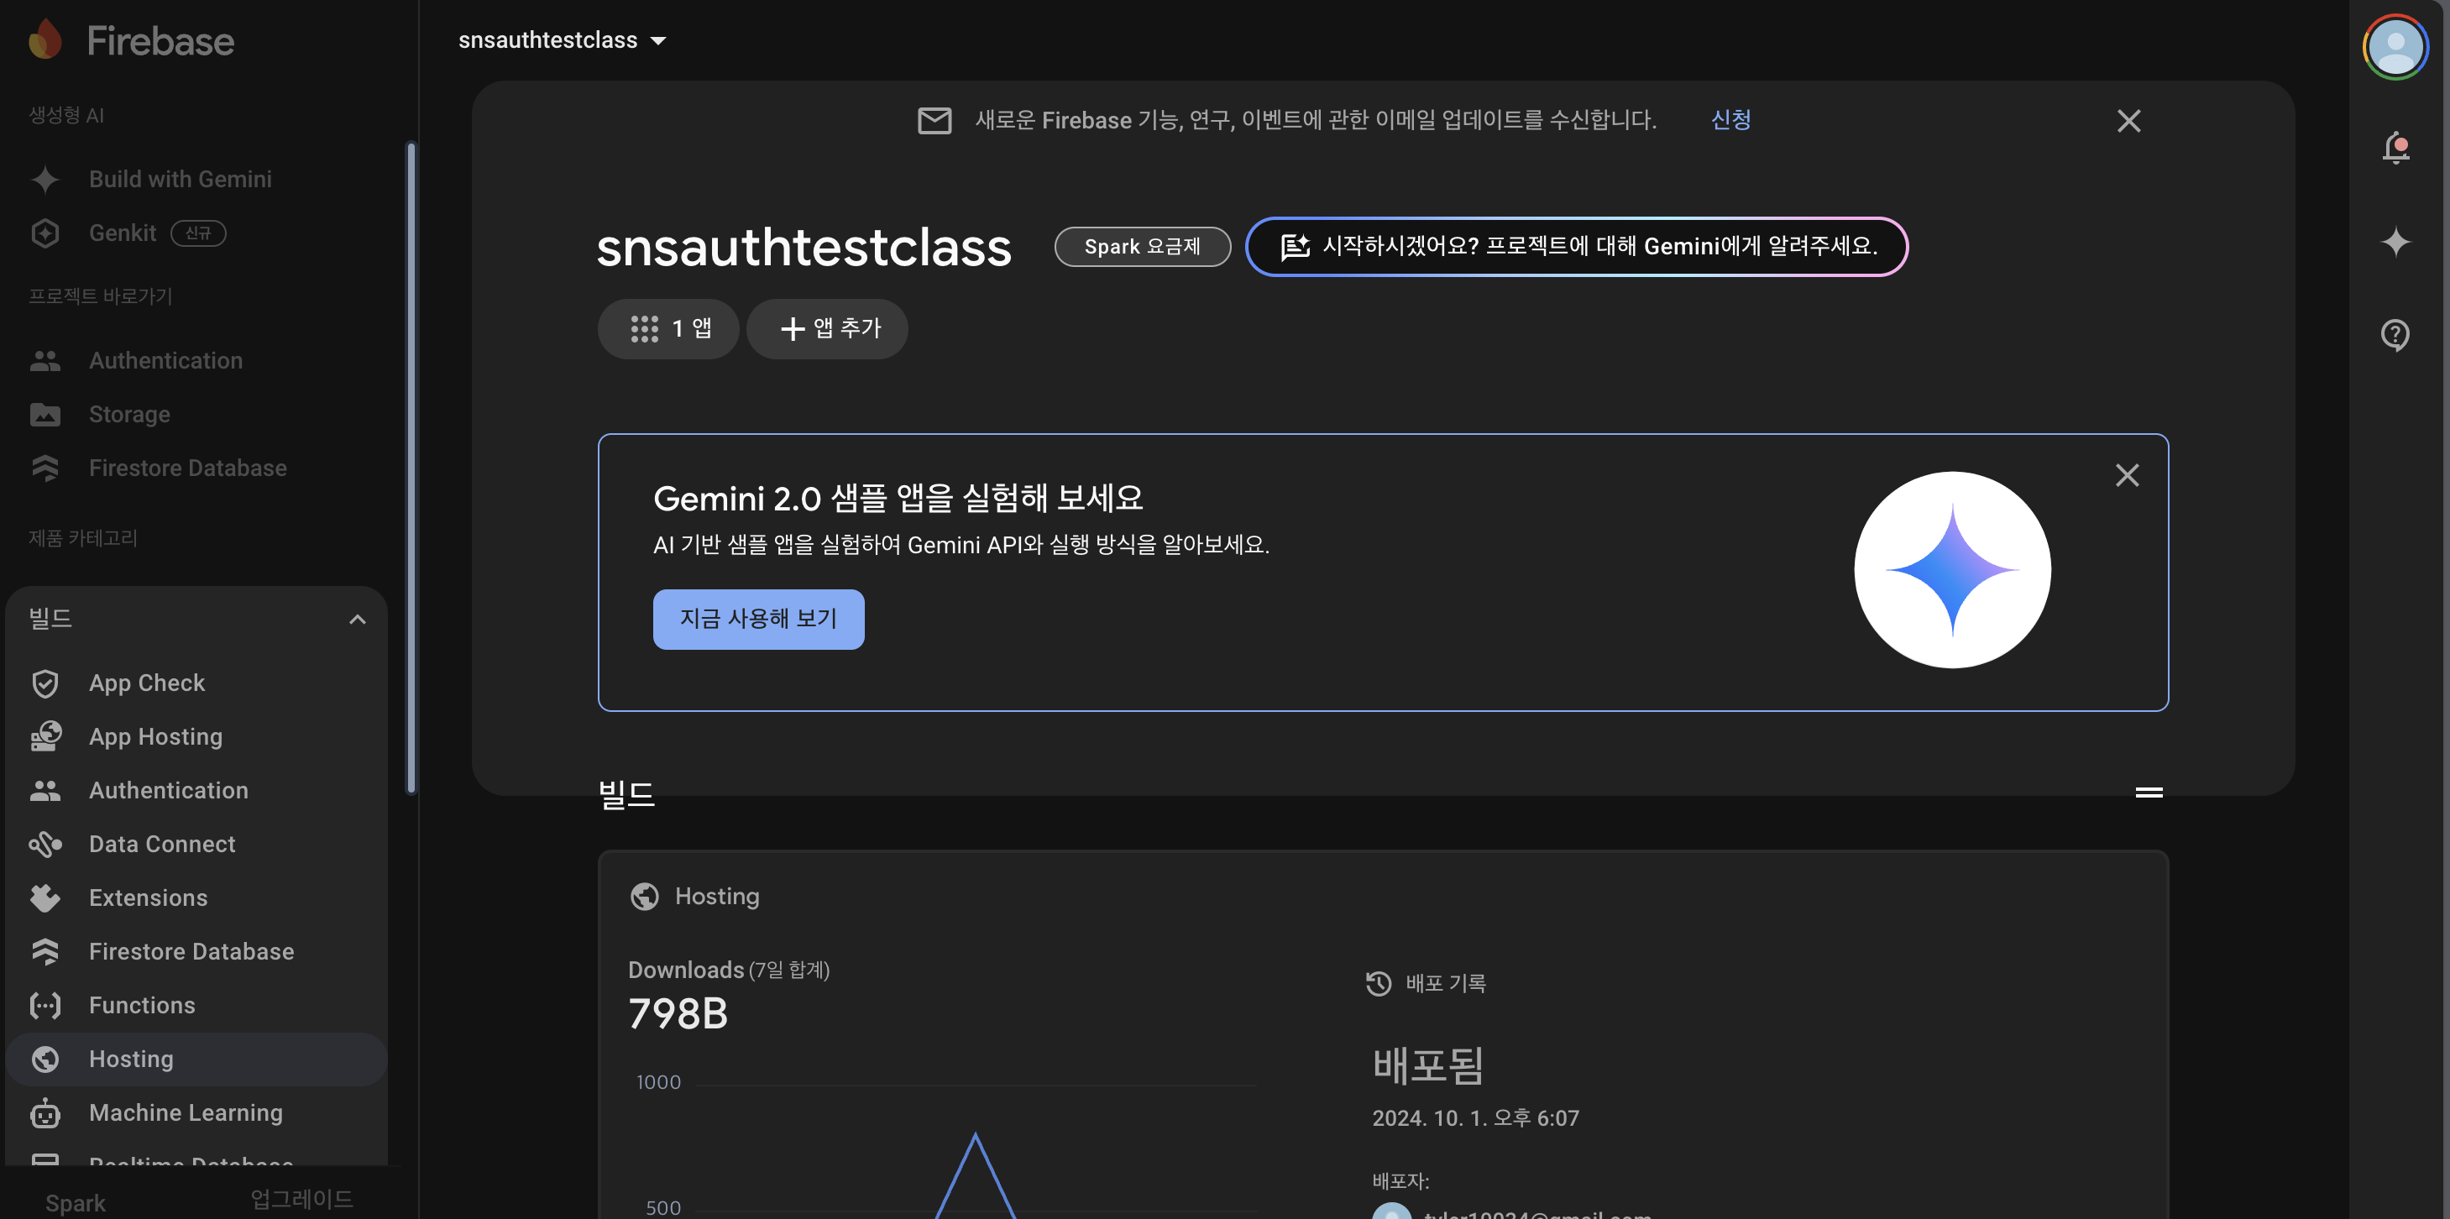
Task: Click the 신청 subscribe link
Action: (1730, 120)
